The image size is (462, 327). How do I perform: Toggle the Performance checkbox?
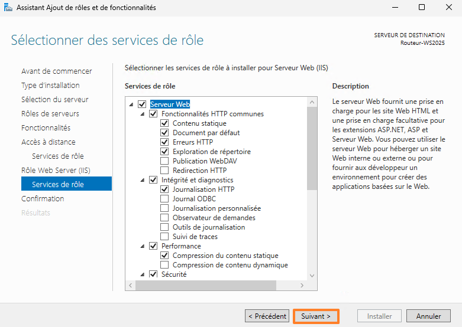coord(153,246)
